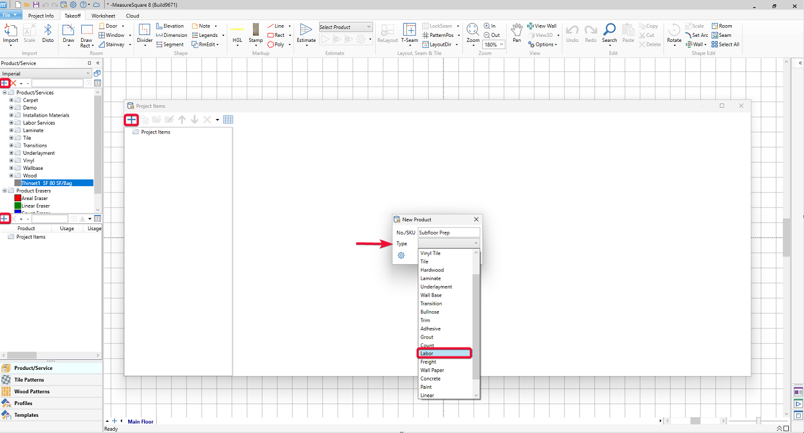
Task: Close the New Product dialog
Action: [x=476, y=220]
